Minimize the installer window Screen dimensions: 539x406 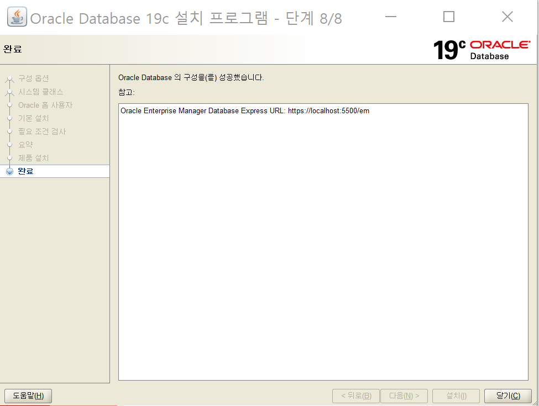(390, 17)
